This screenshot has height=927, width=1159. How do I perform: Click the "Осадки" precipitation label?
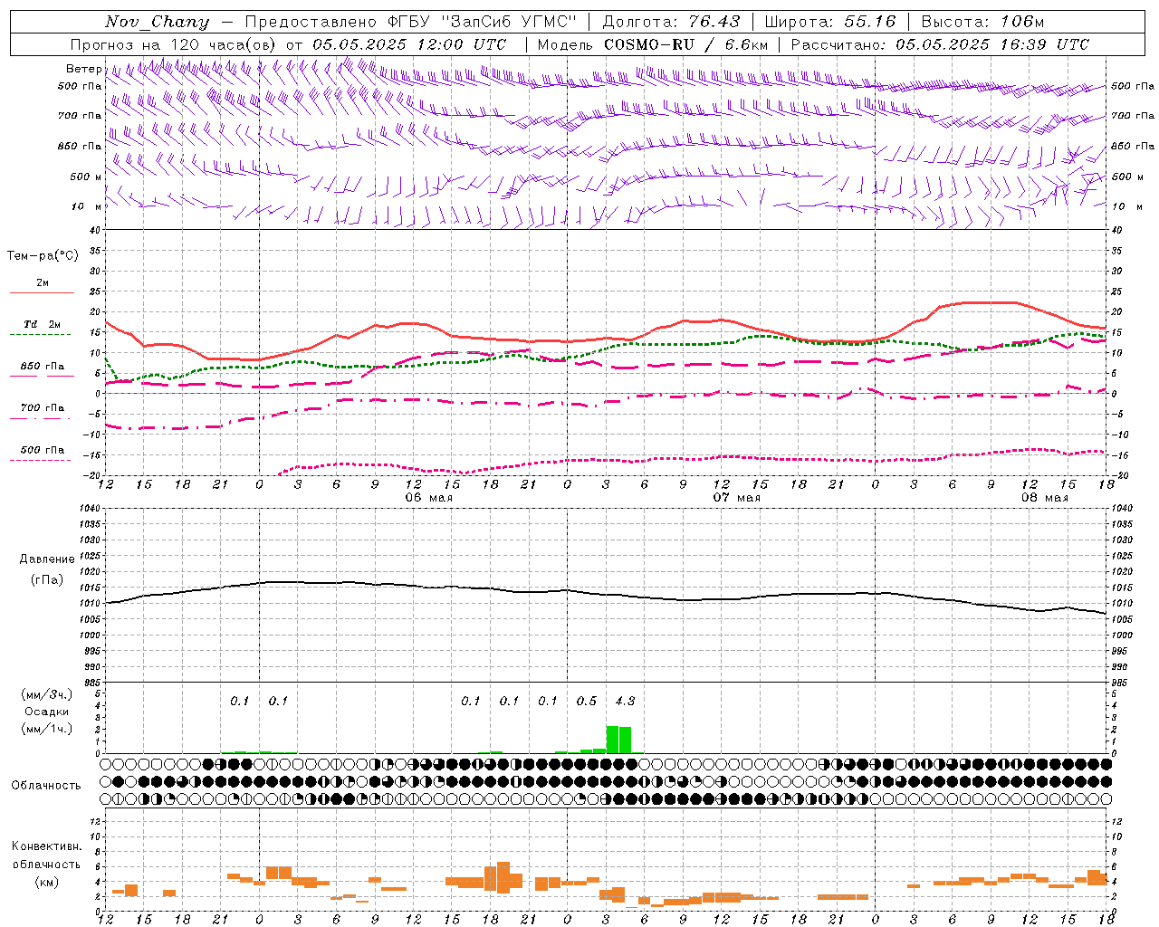click(x=46, y=712)
